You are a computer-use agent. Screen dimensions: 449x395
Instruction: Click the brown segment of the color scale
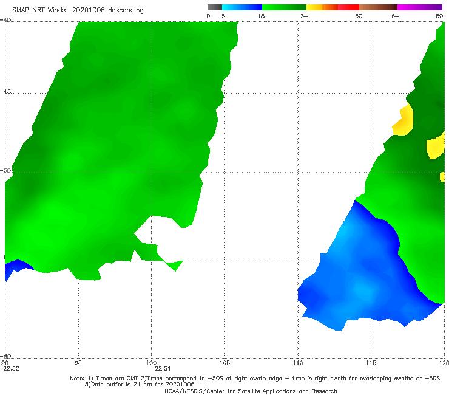[378, 7]
